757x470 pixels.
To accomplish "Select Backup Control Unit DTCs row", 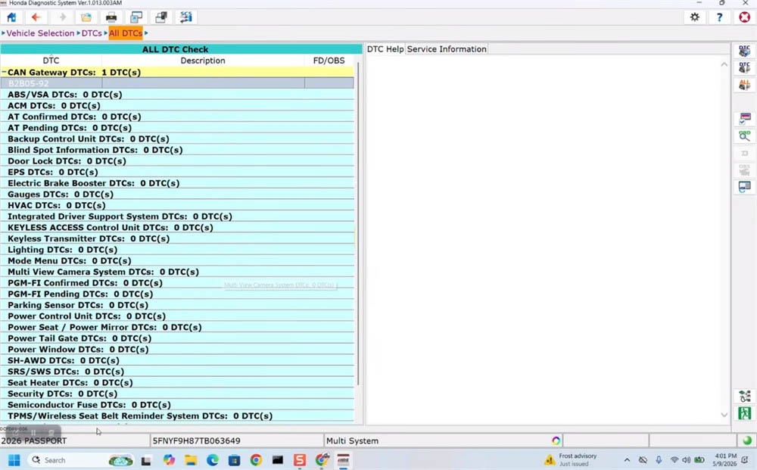I will [x=177, y=139].
